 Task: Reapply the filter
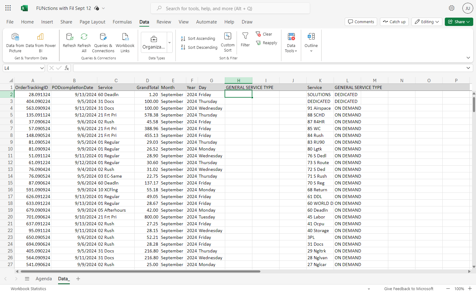tap(266, 43)
